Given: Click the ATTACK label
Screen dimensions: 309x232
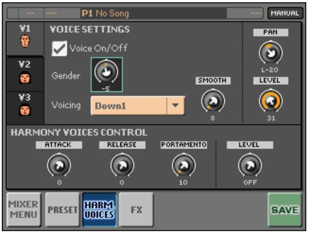Looking at the screenshot, I should tap(59, 145).
